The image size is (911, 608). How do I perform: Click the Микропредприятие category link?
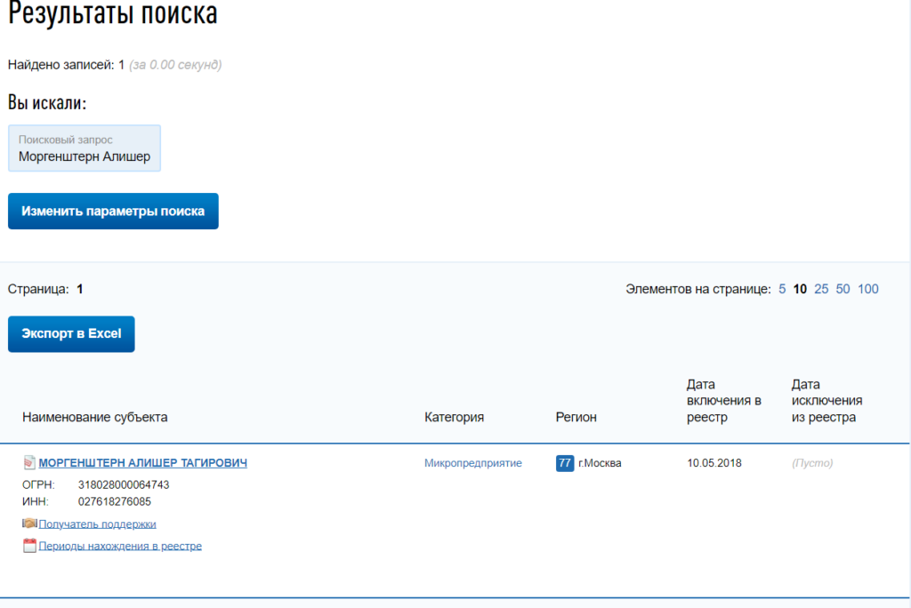pyautogui.click(x=473, y=463)
